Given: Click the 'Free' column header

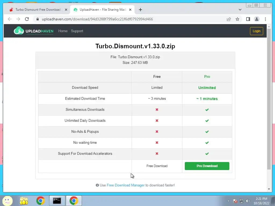Looking at the screenshot, I should pos(157,76).
